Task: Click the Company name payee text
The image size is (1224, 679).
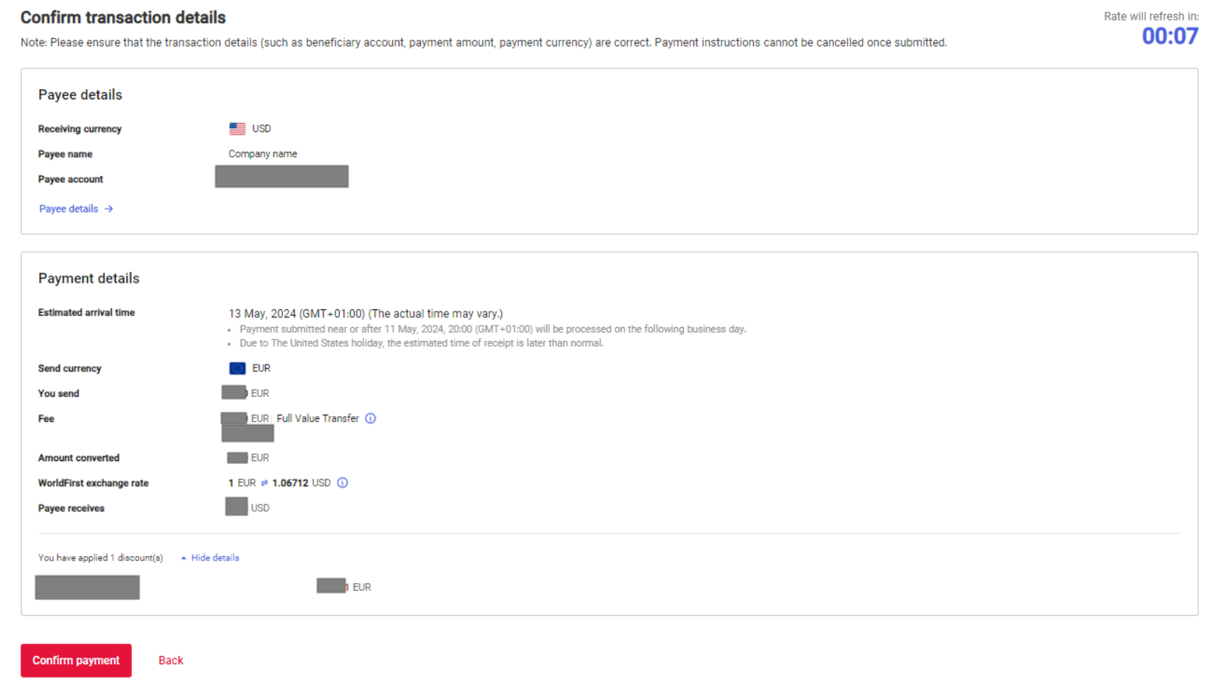Action: [263, 154]
